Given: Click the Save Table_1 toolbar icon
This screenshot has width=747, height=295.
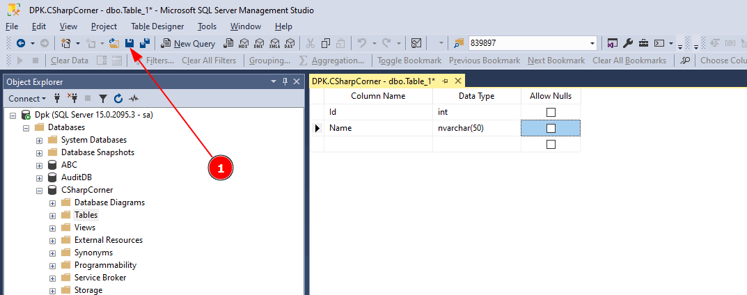Looking at the screenshot, I should (x=129, y=43).
